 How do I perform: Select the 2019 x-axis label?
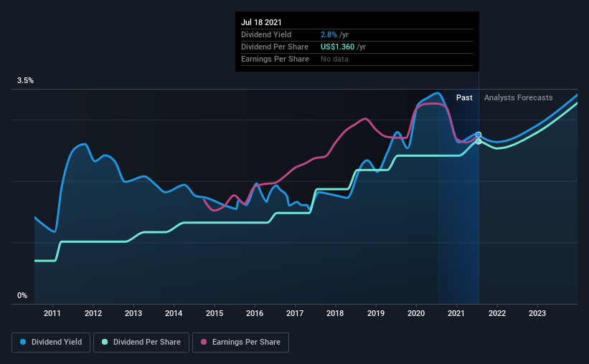pos(376,313)
